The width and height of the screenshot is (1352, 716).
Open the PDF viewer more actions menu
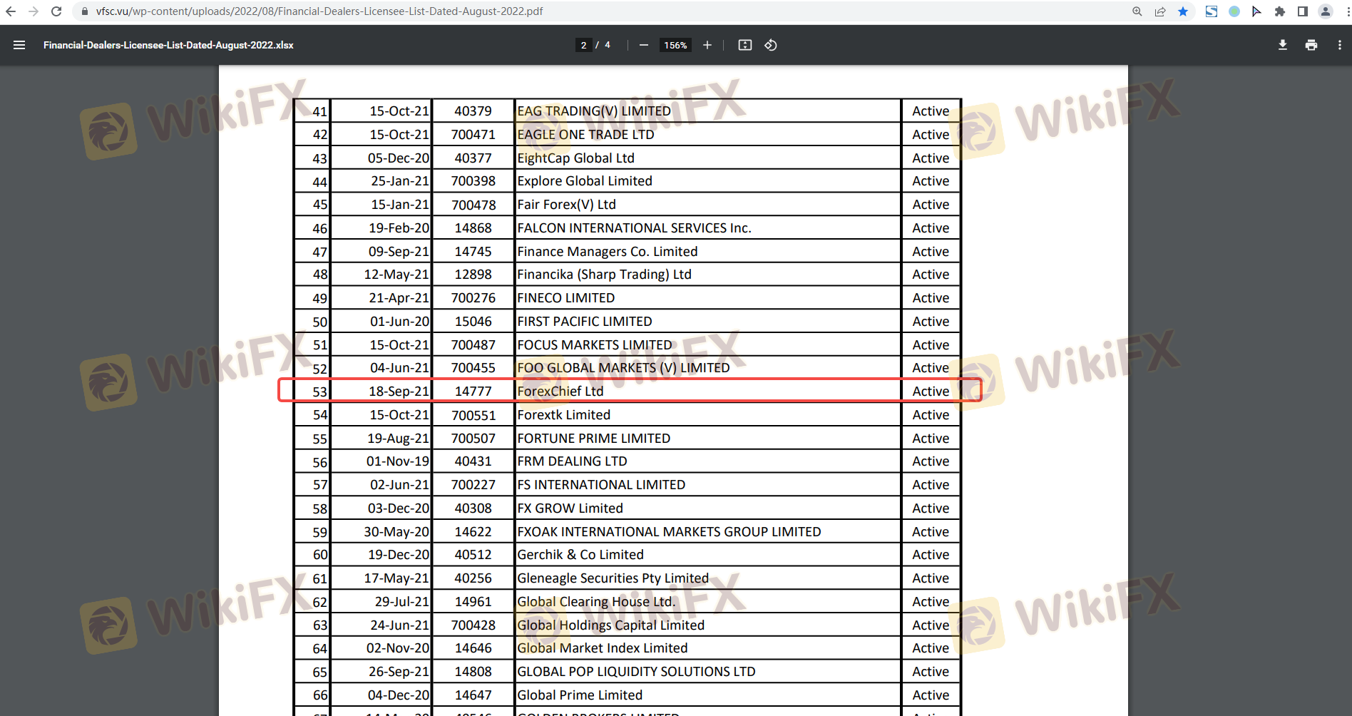[1340, 45]
